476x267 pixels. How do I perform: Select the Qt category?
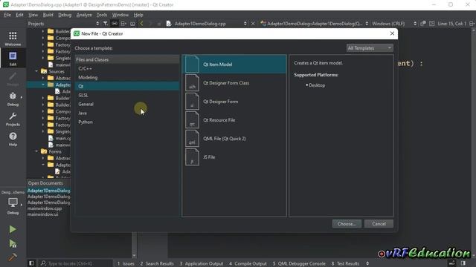[x=127, y=86]
